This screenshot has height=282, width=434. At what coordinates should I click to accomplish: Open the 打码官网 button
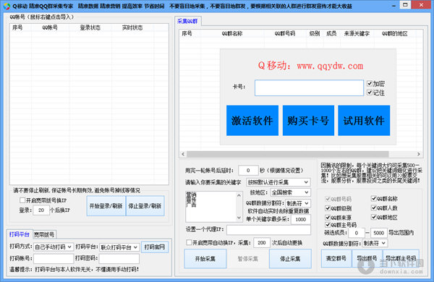pos(155,247)
